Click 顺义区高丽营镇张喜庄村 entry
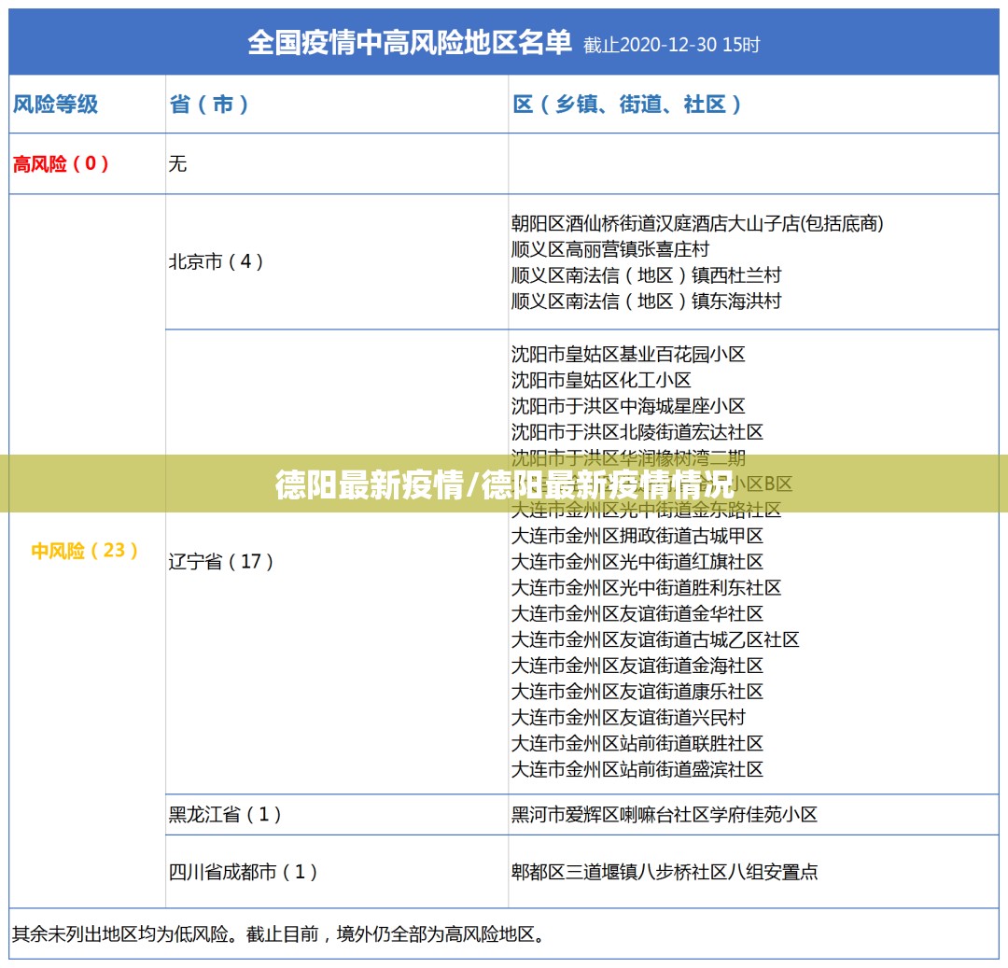 tap(610, 249)
